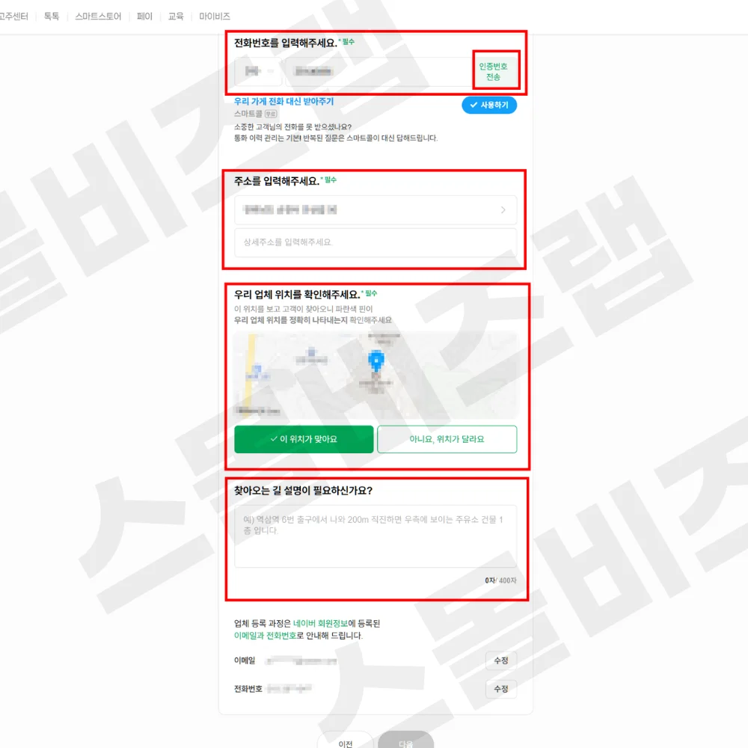Open the address search field
The image size is (748, 748).
pyautogui.click(x=375, y=210)
